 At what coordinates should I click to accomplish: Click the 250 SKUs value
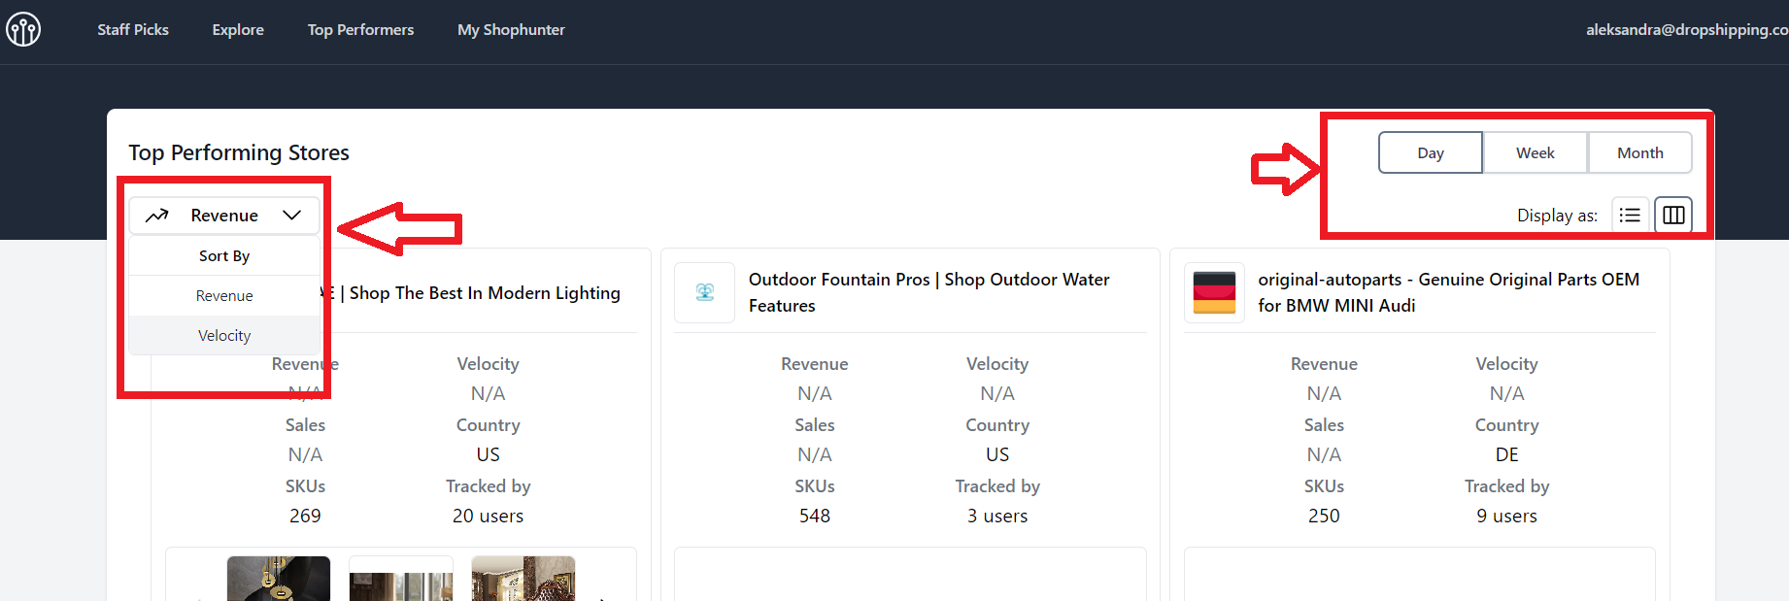pos(1324,517)
